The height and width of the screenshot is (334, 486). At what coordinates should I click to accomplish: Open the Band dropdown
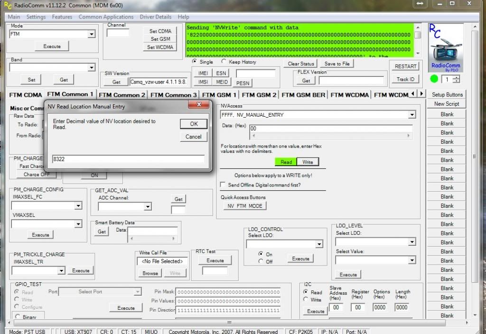point(91,67)
